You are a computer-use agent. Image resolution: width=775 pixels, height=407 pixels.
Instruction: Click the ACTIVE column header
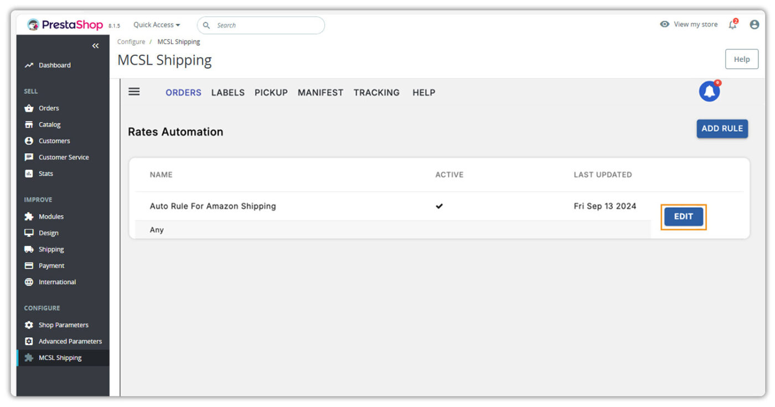pyautogui.click(x=449, y=175)
